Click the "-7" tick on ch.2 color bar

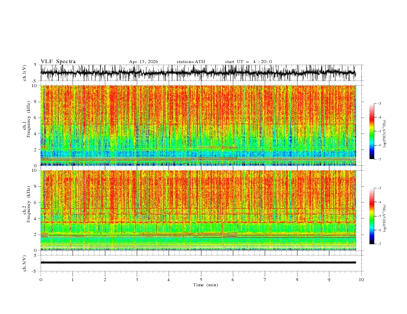(x=379, y=244)
